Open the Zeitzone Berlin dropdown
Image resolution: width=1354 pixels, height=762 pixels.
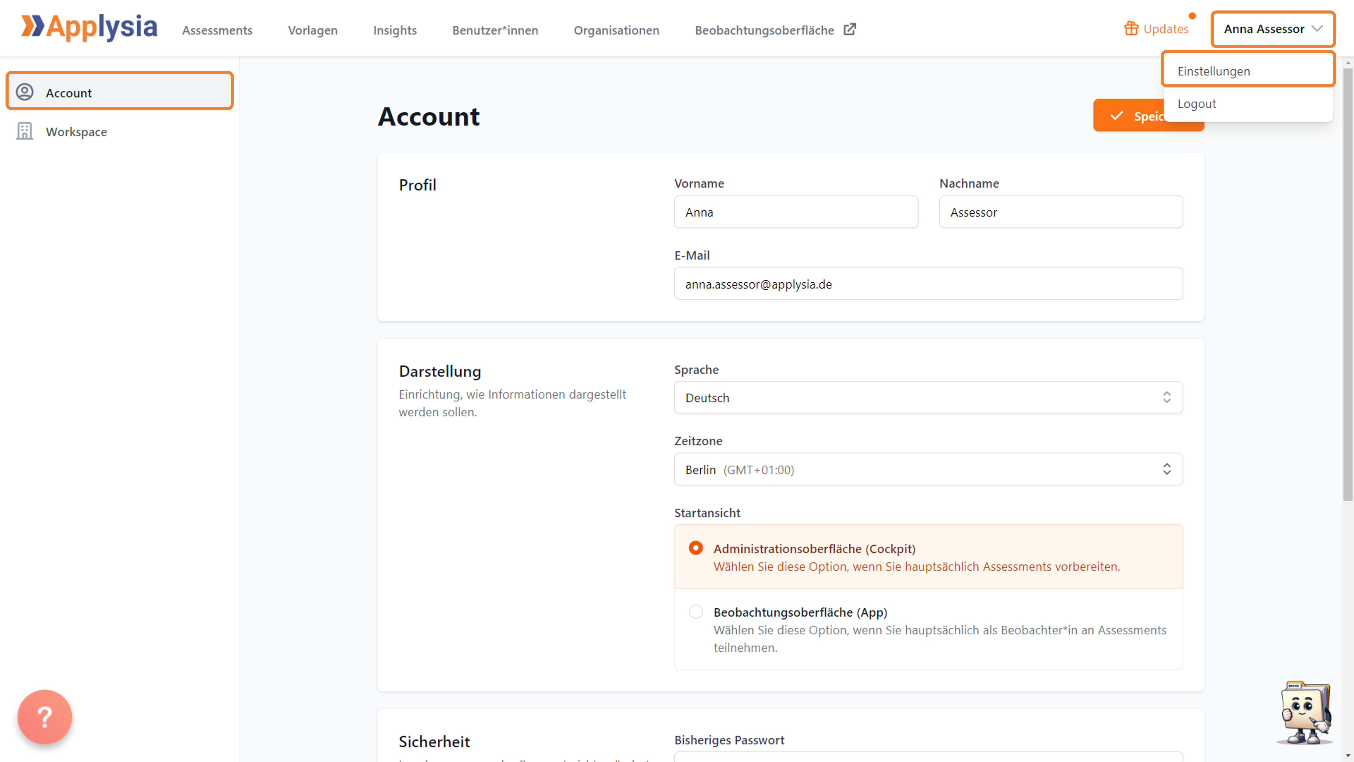tap(928, 469)
